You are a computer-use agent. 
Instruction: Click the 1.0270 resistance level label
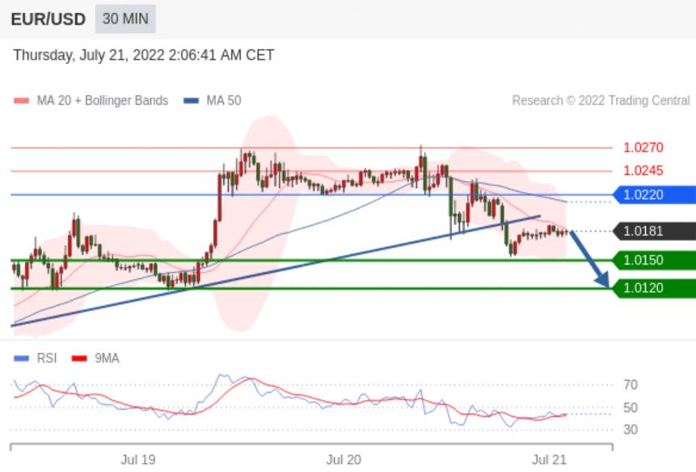pos(643,148)
